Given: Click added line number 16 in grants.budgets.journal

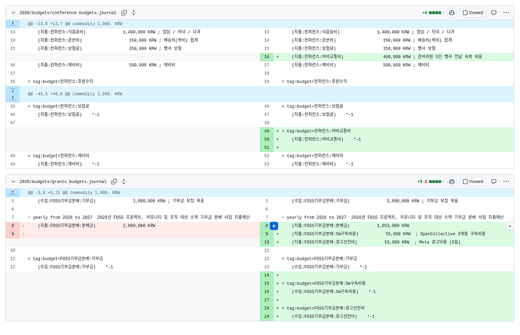Looking at the screenshot, I should point(267,291).
